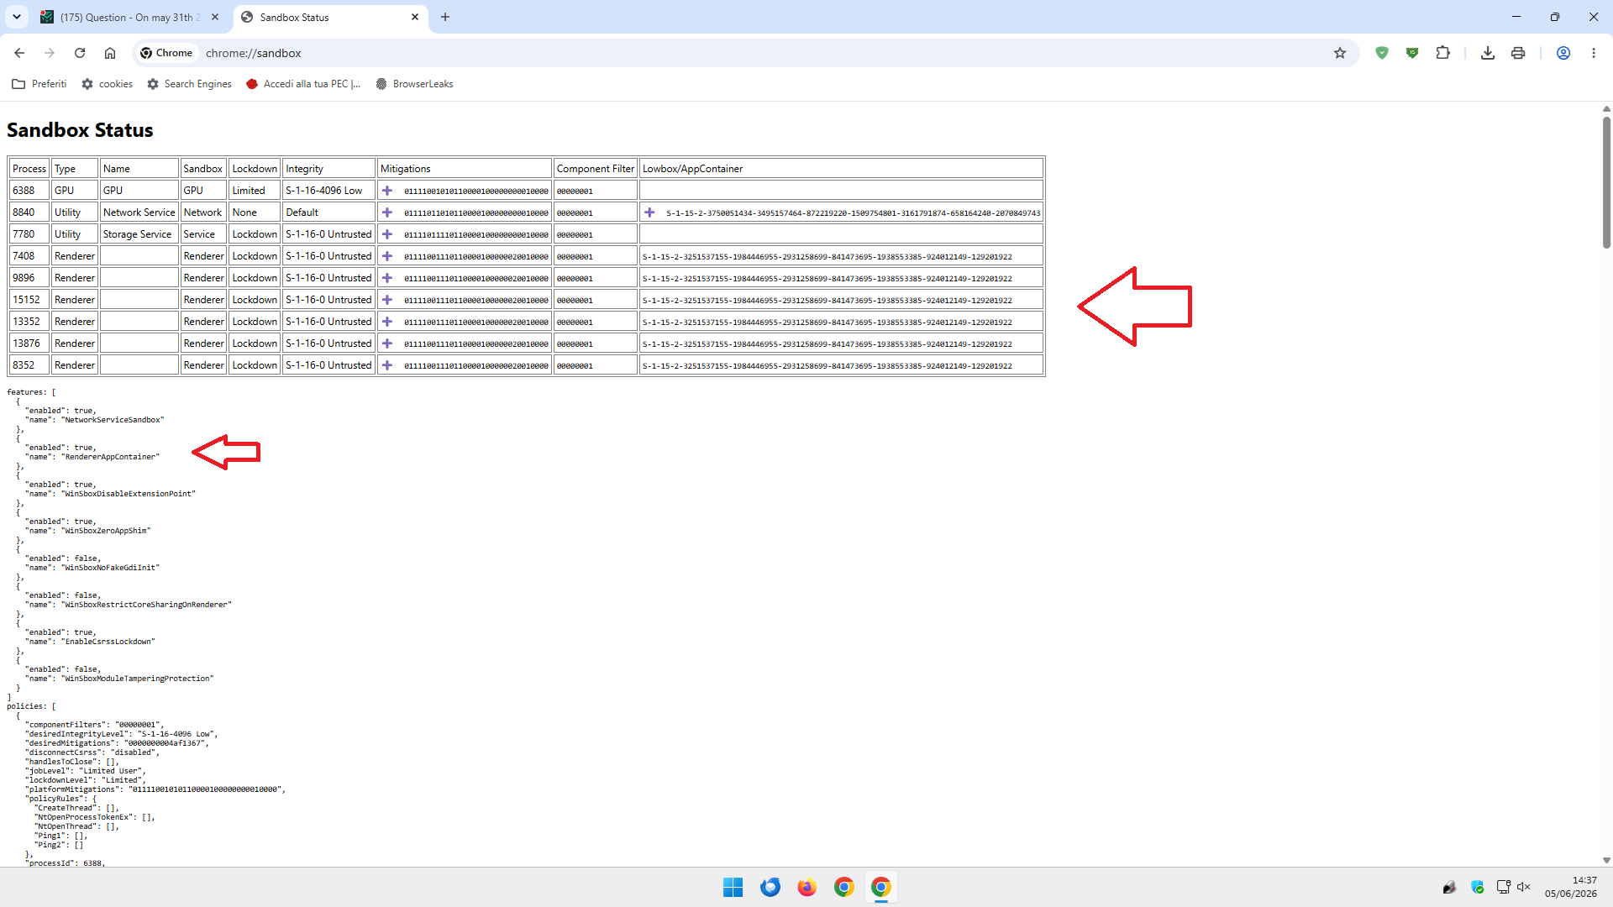Image resolution: width=1613 pixels, height=907 pixels.
Task: Expand mitigations for process 7780
Action: pos(387,234)
